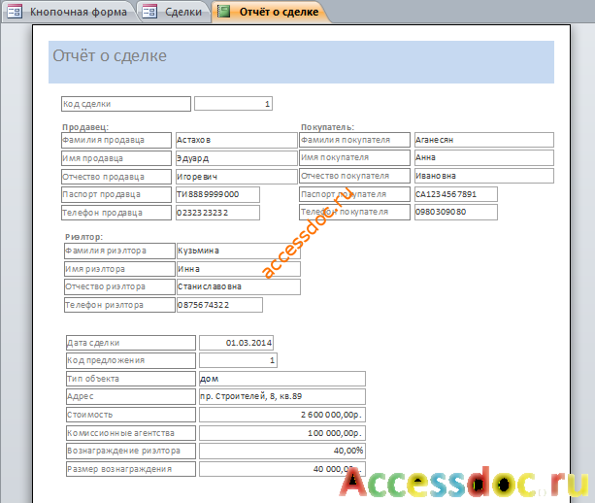Image resolution: width=595 pixels, height=503 pixels.
Task: Click the Фамилия риэлтора label
Action: click(120, 251)
